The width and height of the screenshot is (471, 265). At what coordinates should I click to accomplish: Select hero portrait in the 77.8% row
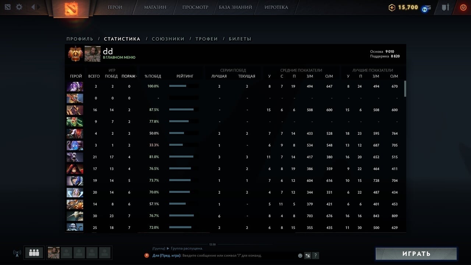[x=75, y=122]
